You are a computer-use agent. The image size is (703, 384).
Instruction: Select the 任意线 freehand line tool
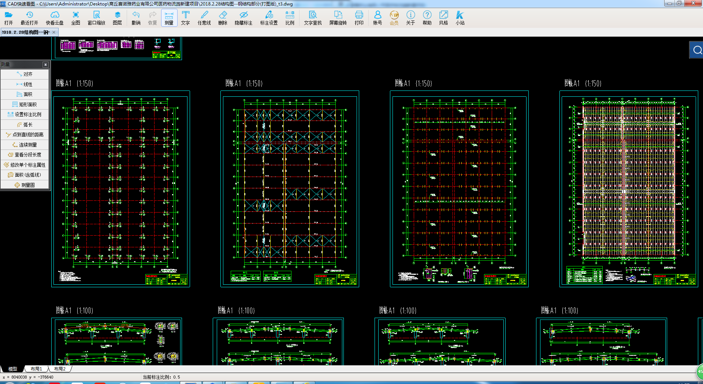pos(204,18)
